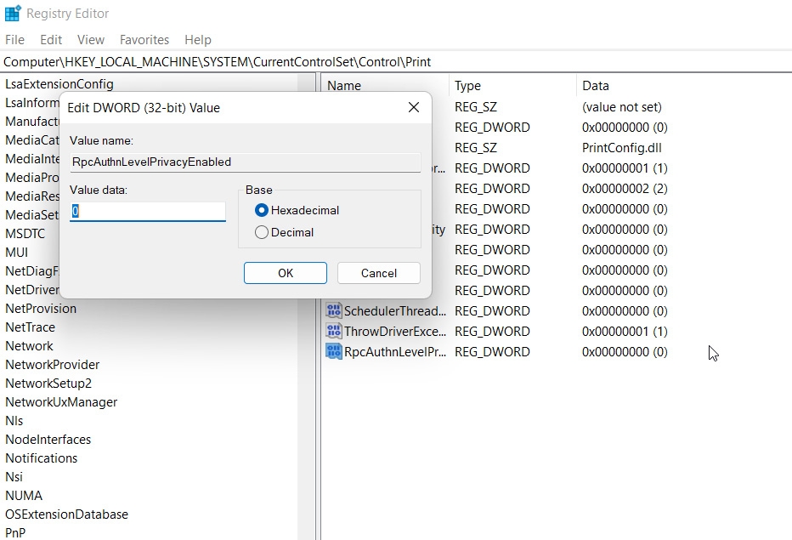The image size is (792, 540).
Task: Click the SchedulerThread value icon
Action: coord(333,310)
